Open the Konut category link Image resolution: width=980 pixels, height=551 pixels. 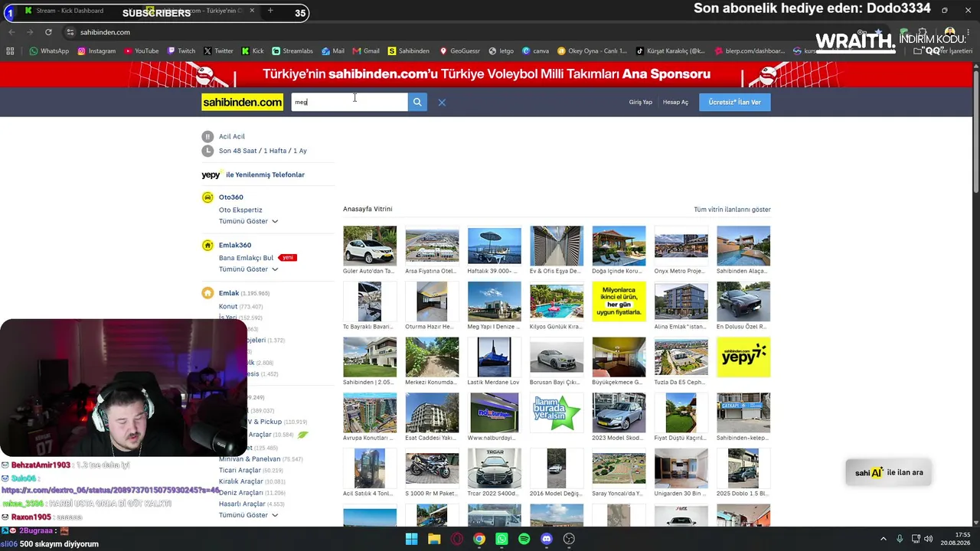228,306
